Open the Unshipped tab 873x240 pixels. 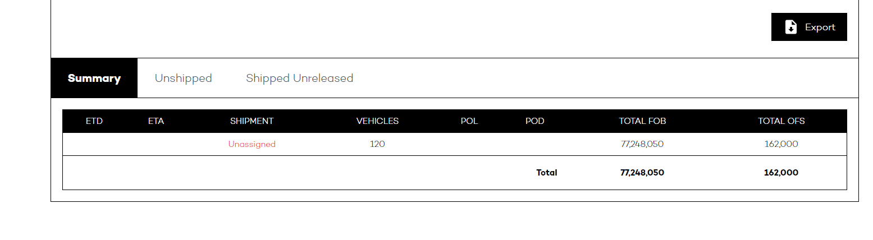pos(184,78)
